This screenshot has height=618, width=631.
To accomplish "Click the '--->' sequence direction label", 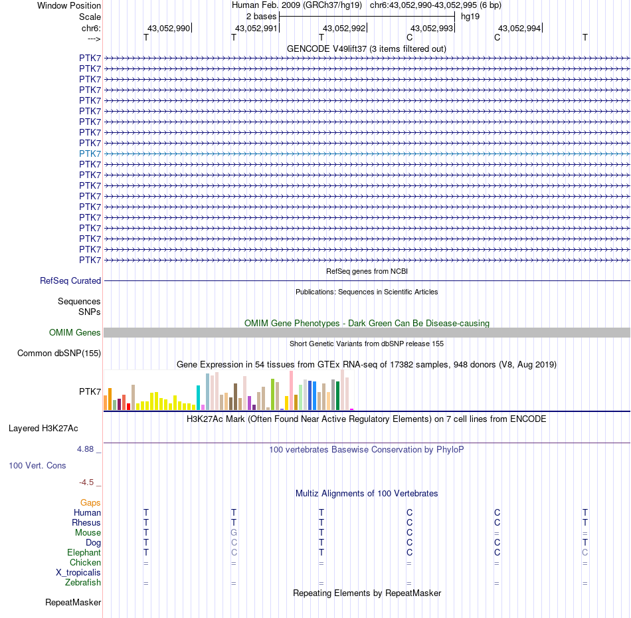I will pos(94,39).
